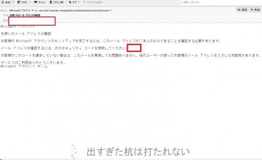
Task: Click the 受信 (Get Messages) toolbar button
Action: [6, 2]
